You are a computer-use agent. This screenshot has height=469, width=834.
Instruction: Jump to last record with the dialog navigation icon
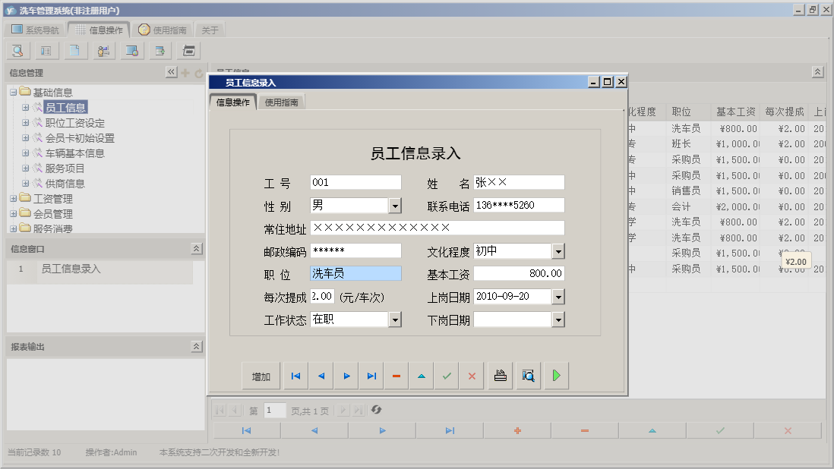[371, 375]
